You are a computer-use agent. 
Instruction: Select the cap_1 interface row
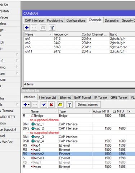pos(78,124)
